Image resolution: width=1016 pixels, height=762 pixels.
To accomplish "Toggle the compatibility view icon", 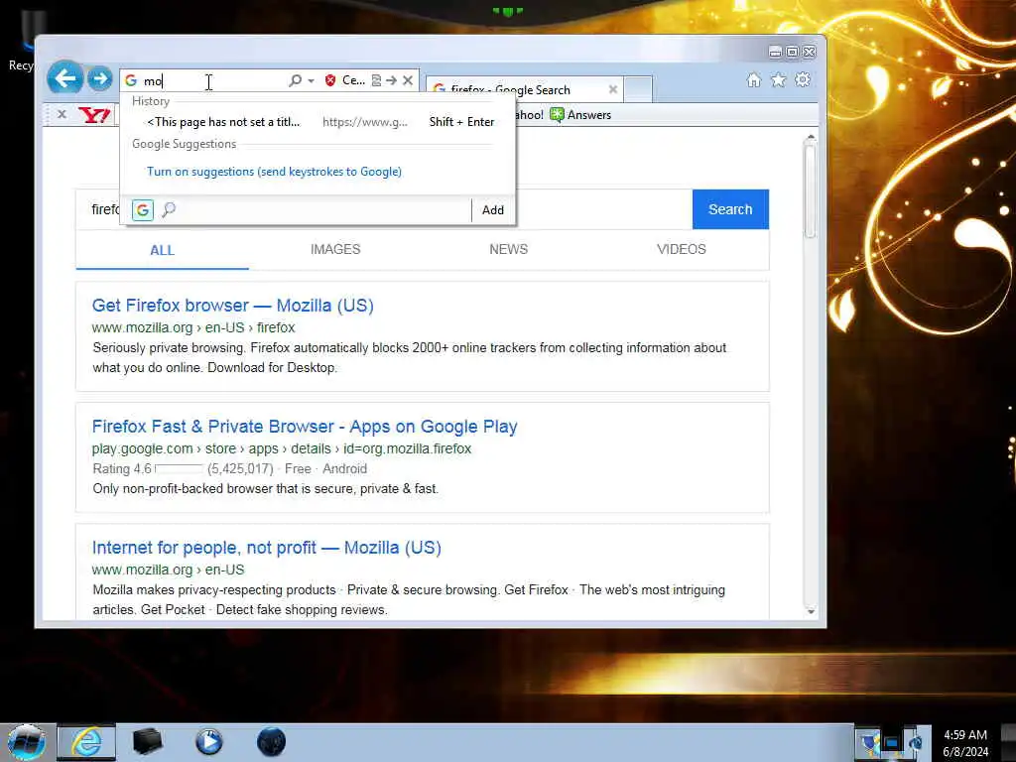I will [x=376, y=80].
